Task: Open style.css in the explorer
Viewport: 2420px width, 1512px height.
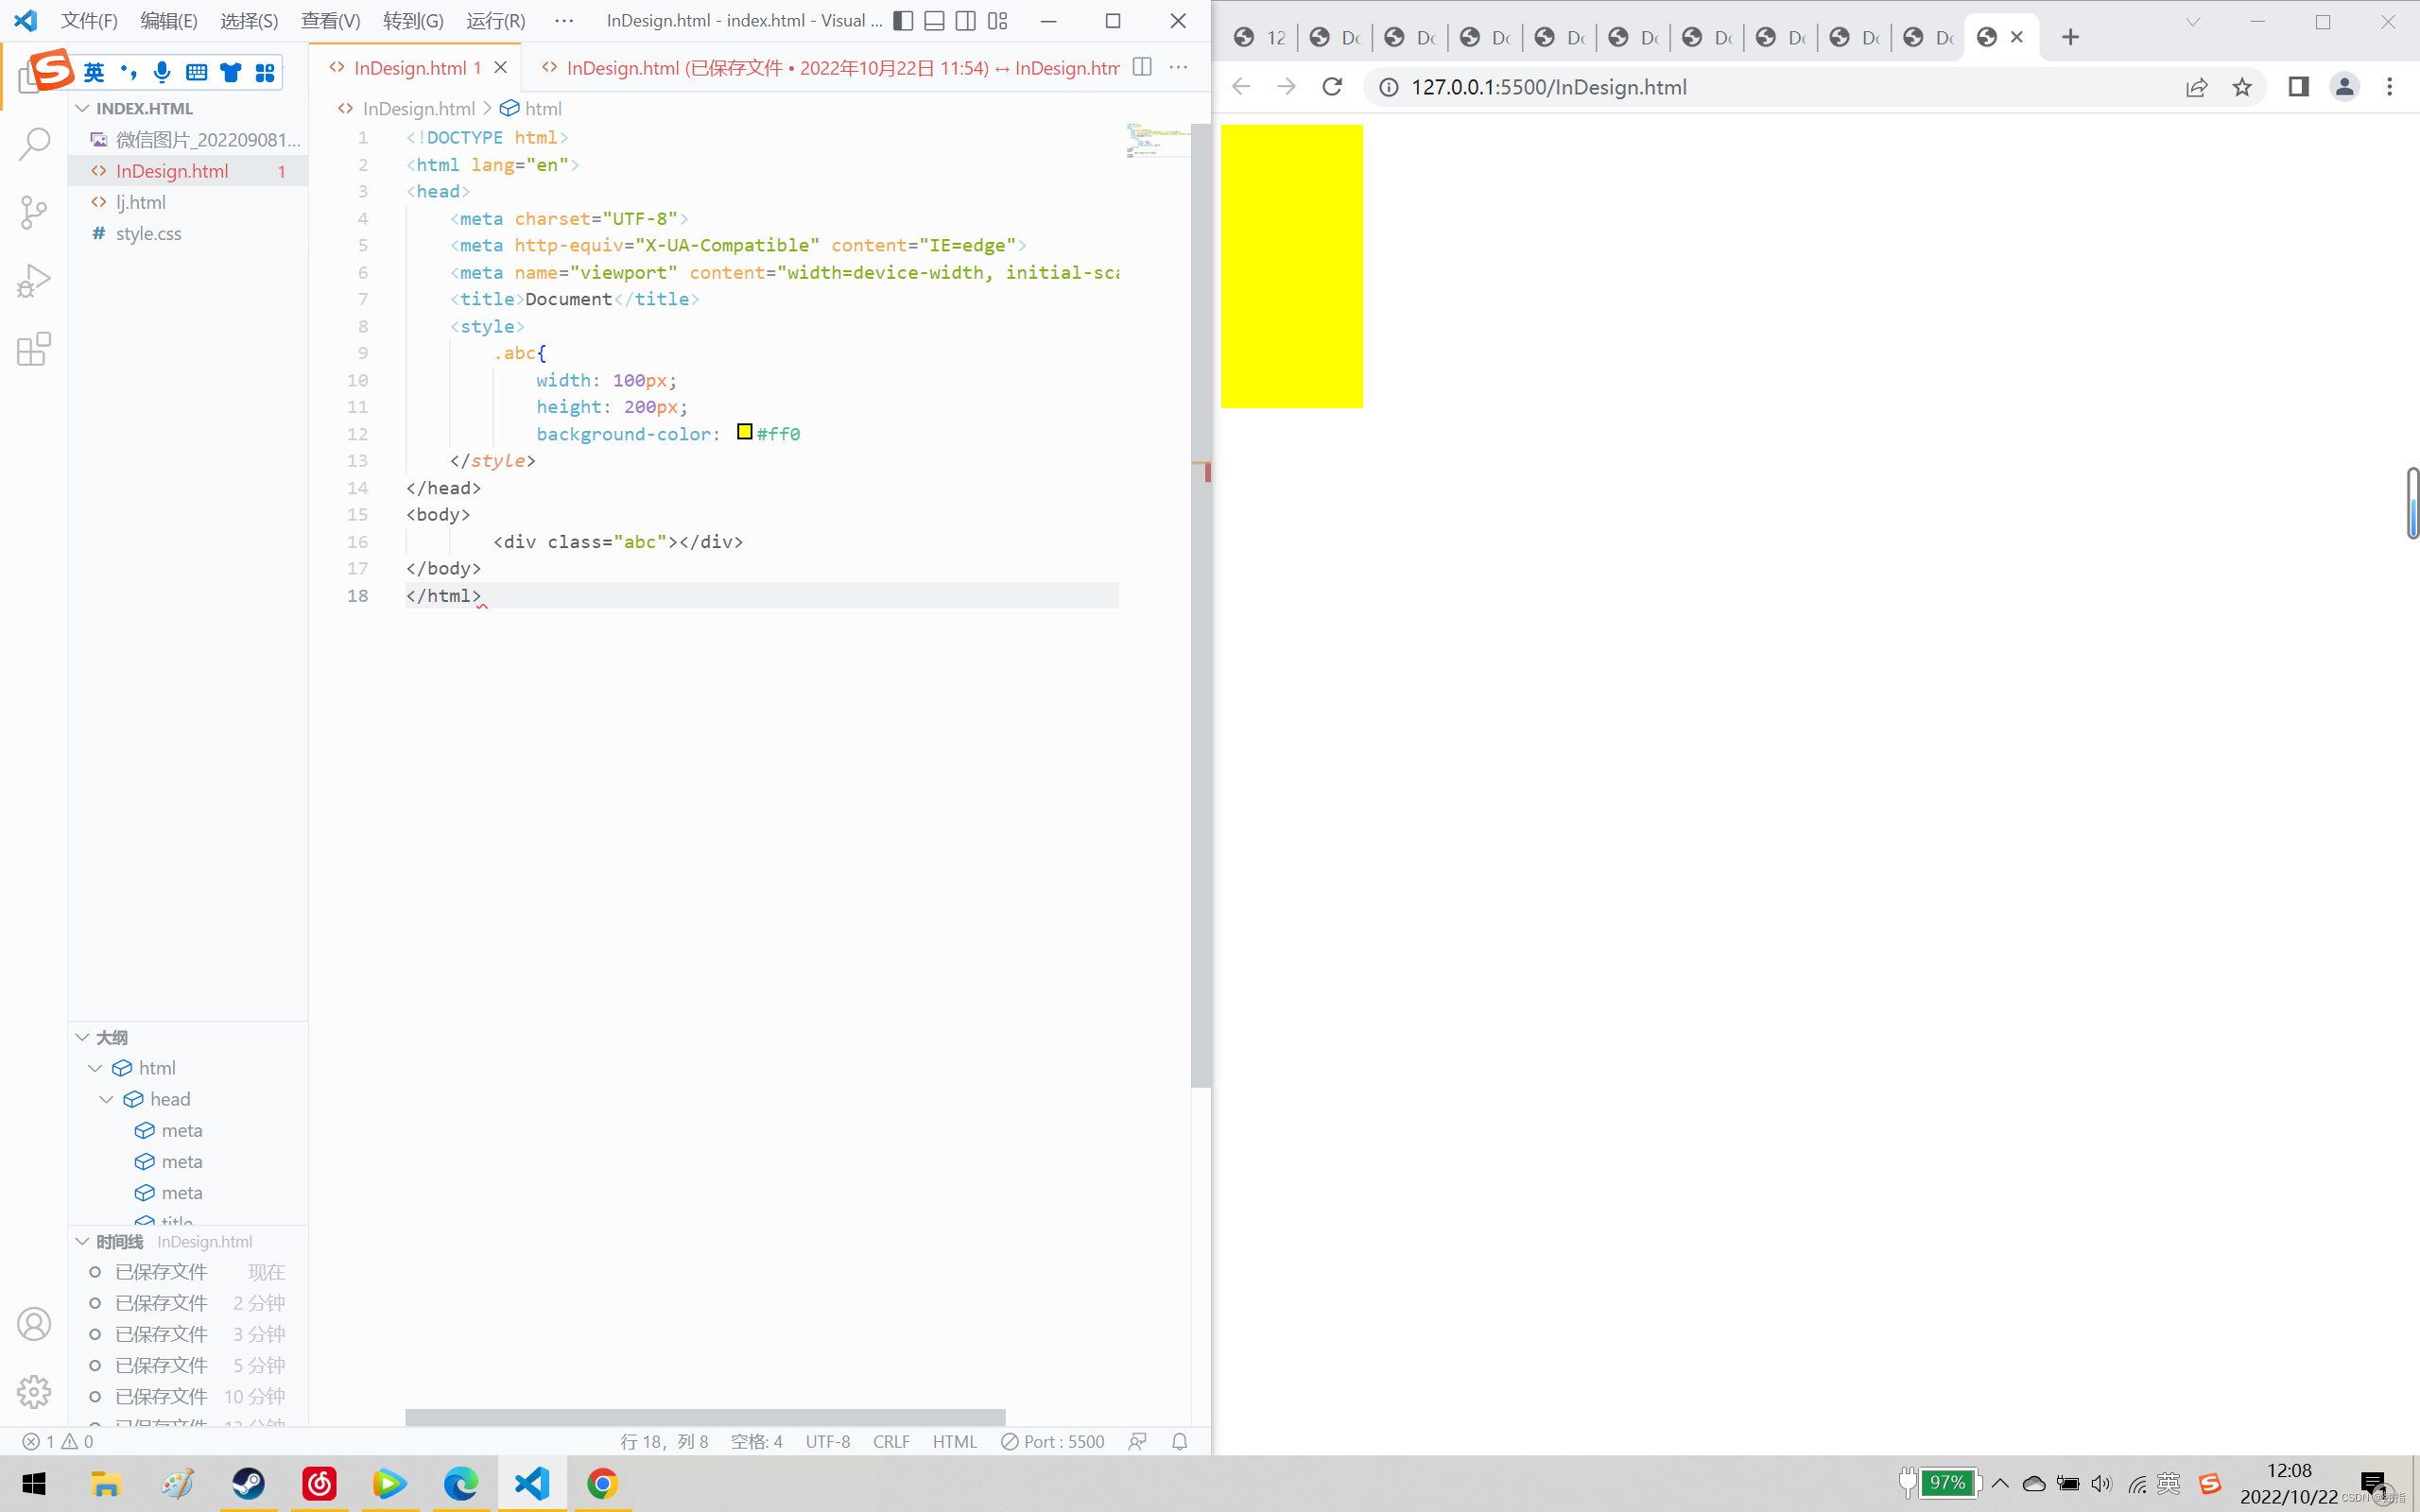Action: point(148,233)
